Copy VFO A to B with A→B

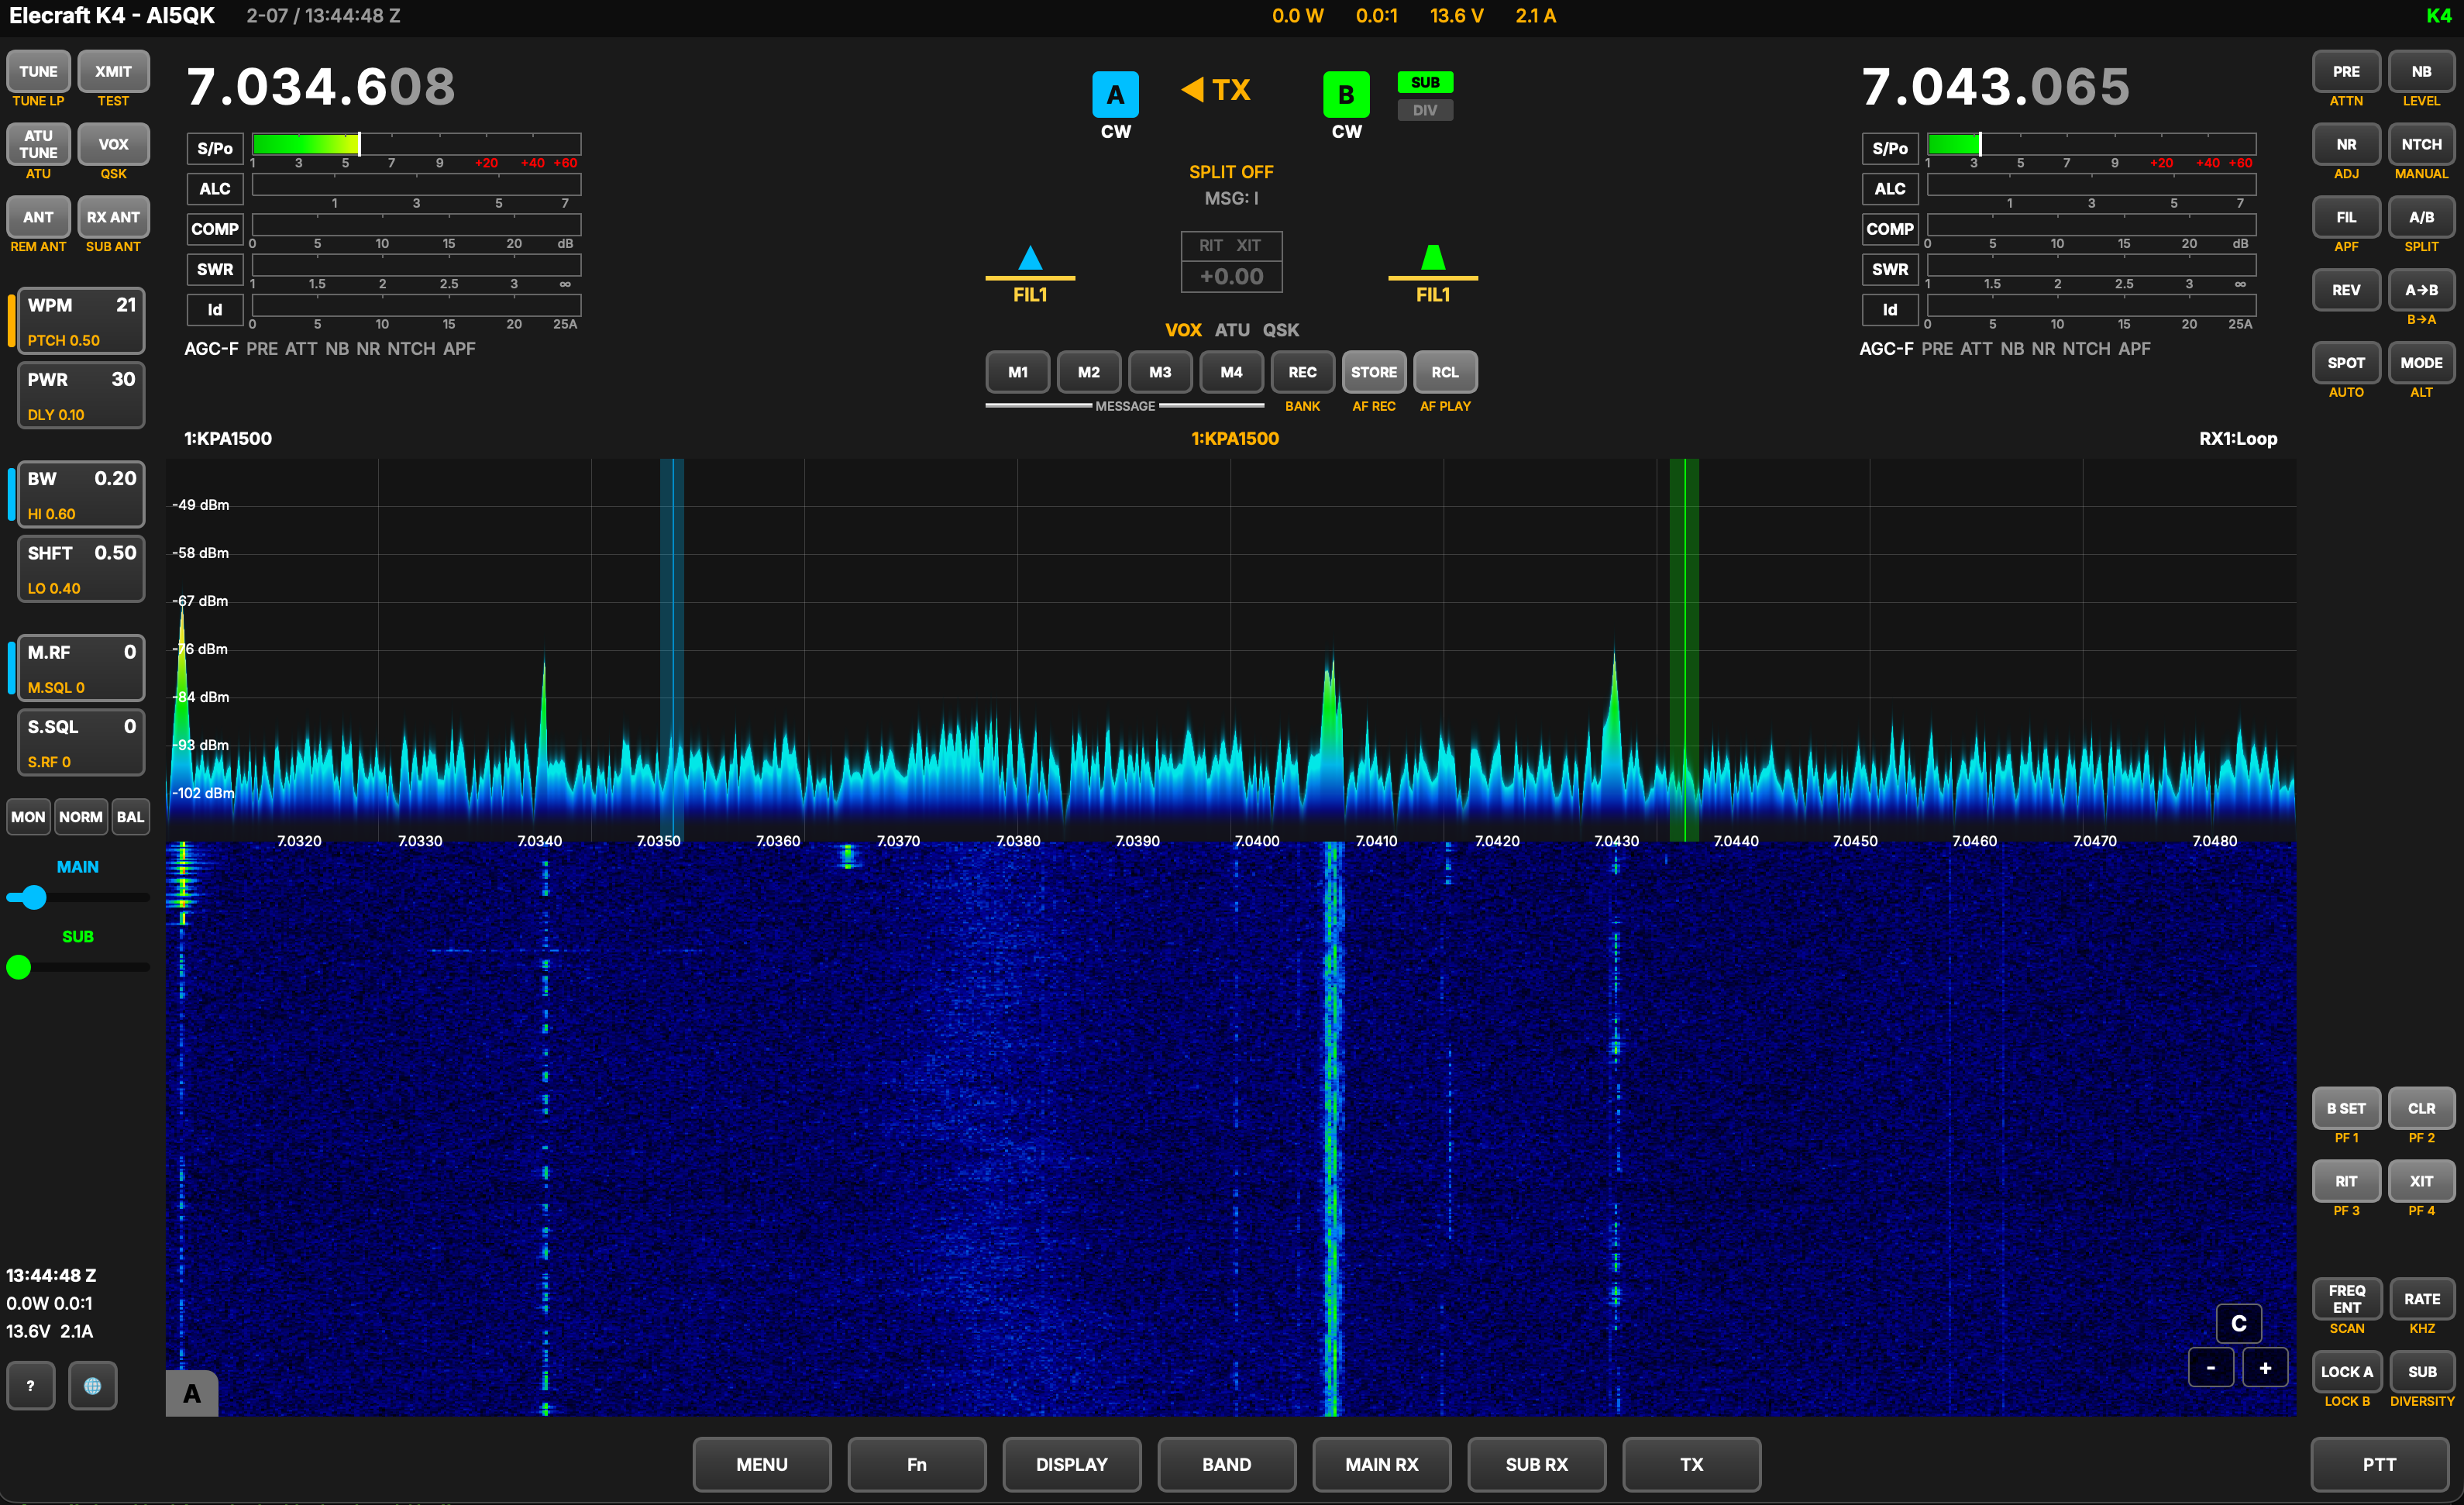point(2421,290)
